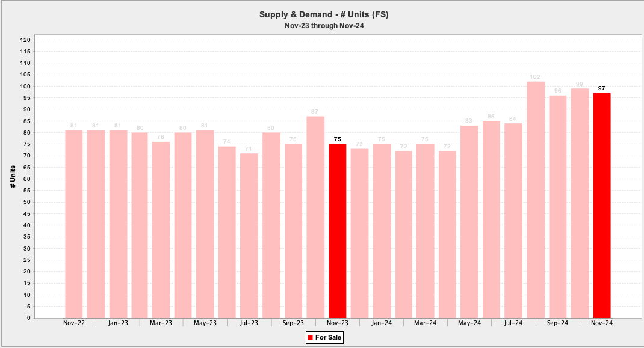Click the bold 97 value label

[602, 88]
